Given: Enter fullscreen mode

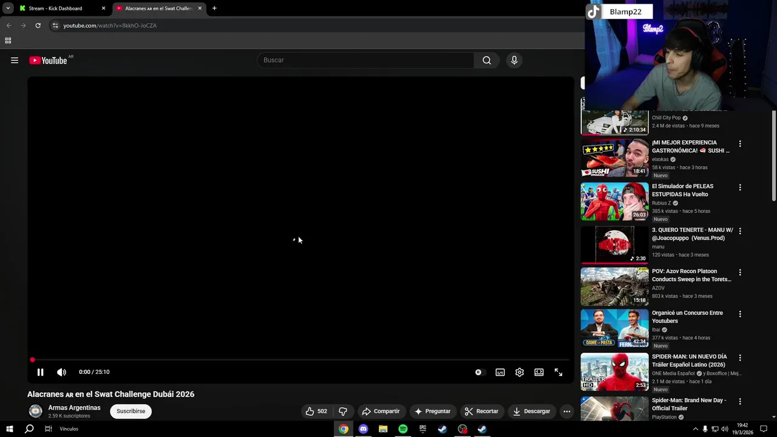Looking at the screenshot, I should coord(558,372).
